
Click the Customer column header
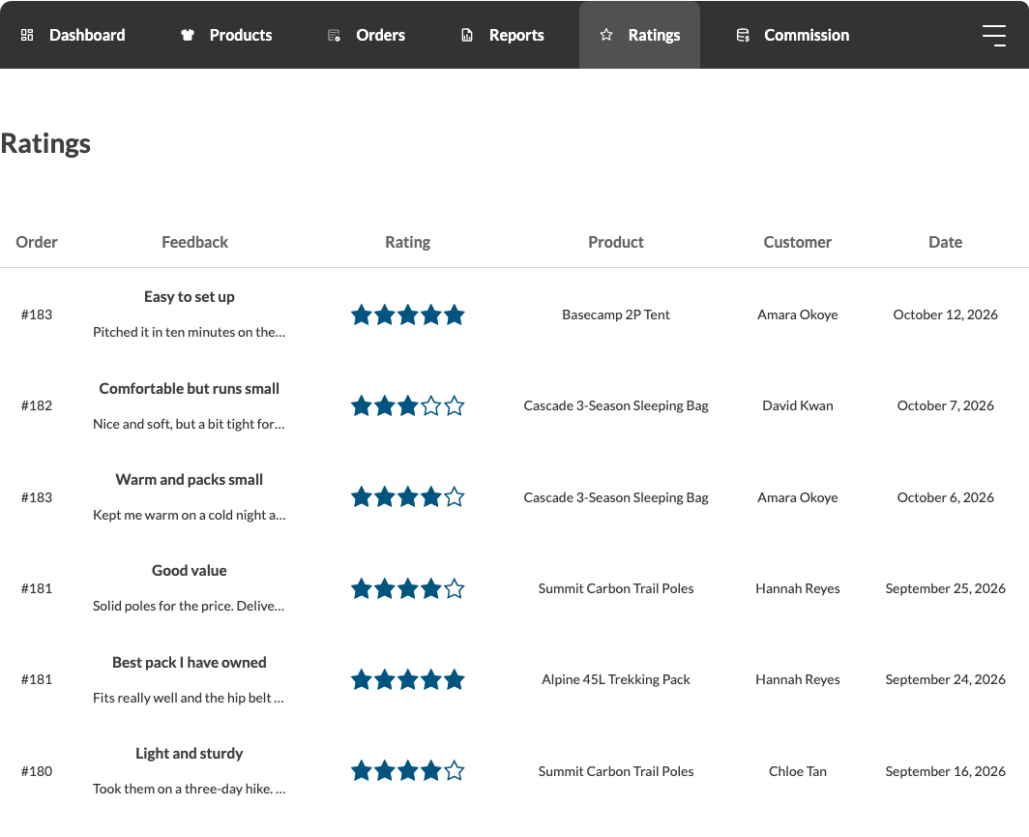coord(797,242)
